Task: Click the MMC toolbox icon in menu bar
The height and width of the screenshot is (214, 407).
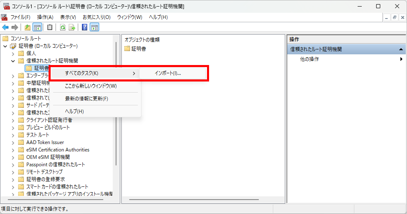Action: pyautogui.click(x=5, y=17)
